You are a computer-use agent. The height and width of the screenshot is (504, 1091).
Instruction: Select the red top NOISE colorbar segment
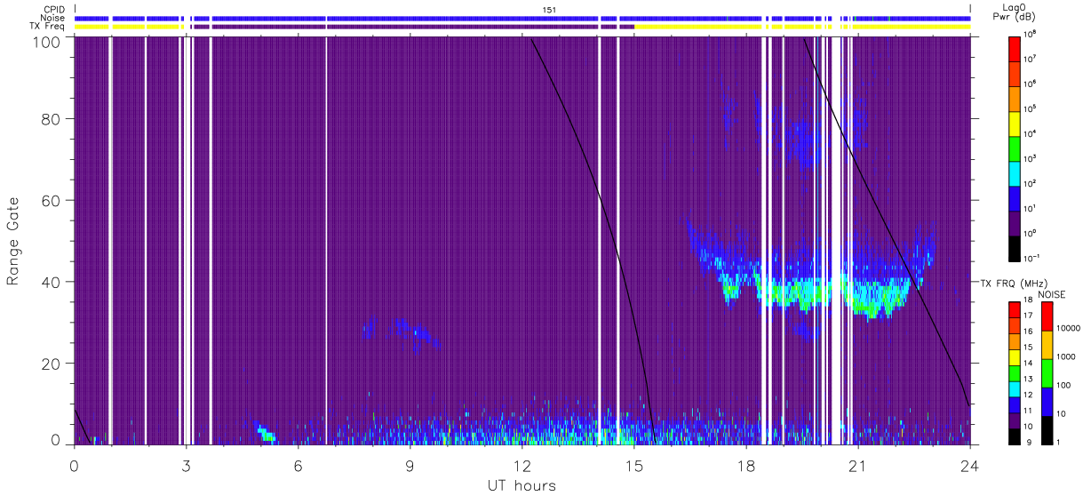click(x=1047, y=316)
